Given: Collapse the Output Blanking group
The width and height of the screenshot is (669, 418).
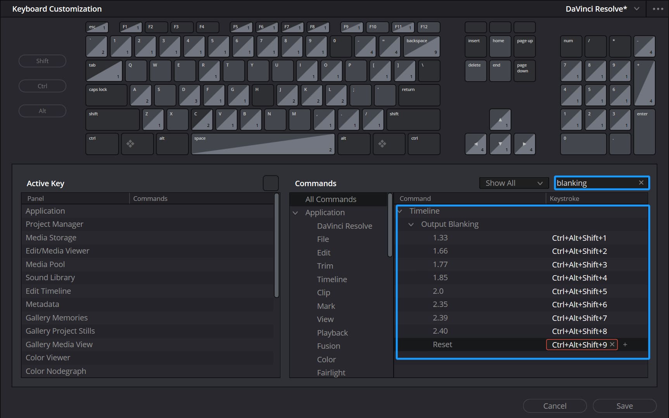Looking at the screenshot, I should click(411, 224).
